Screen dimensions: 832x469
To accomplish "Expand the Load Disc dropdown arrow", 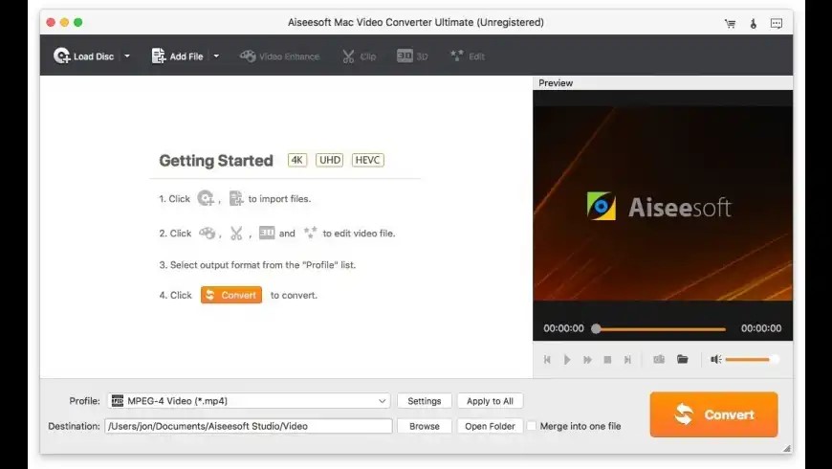I will pos(127,56).
